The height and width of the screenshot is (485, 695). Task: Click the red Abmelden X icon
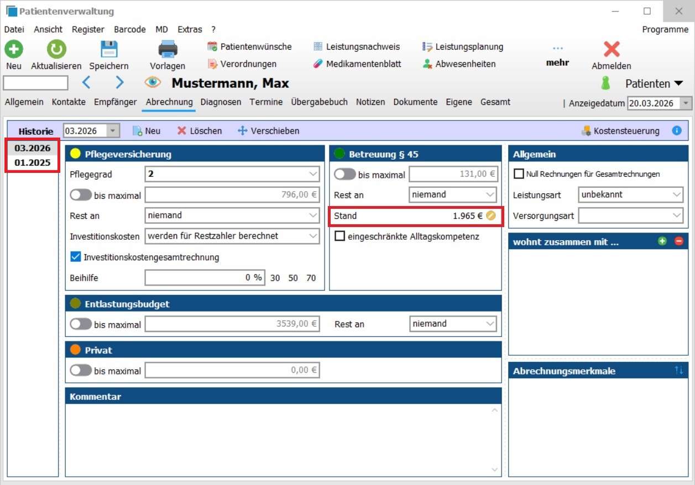click(x=611, y=50)
